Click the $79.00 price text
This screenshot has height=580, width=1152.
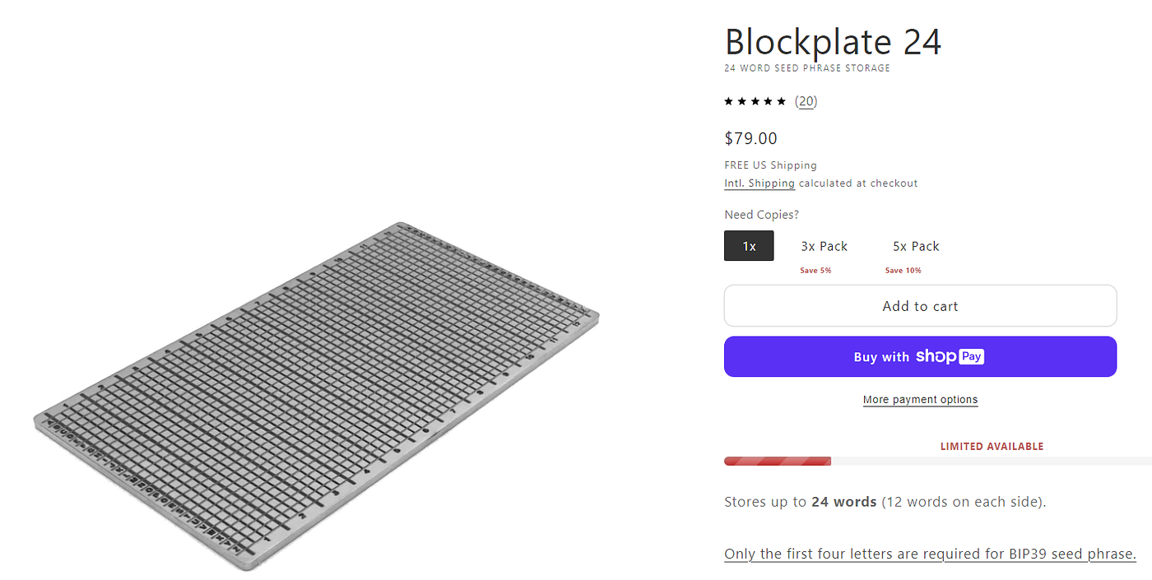click(750, 138)
